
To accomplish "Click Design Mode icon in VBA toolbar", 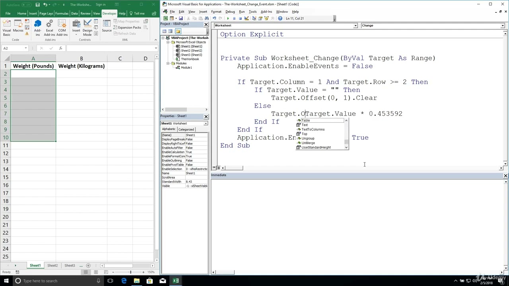I will tap(247, 18).
